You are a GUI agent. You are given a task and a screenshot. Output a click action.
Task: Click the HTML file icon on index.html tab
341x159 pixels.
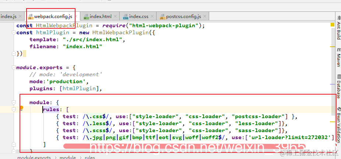pos(86,17)
